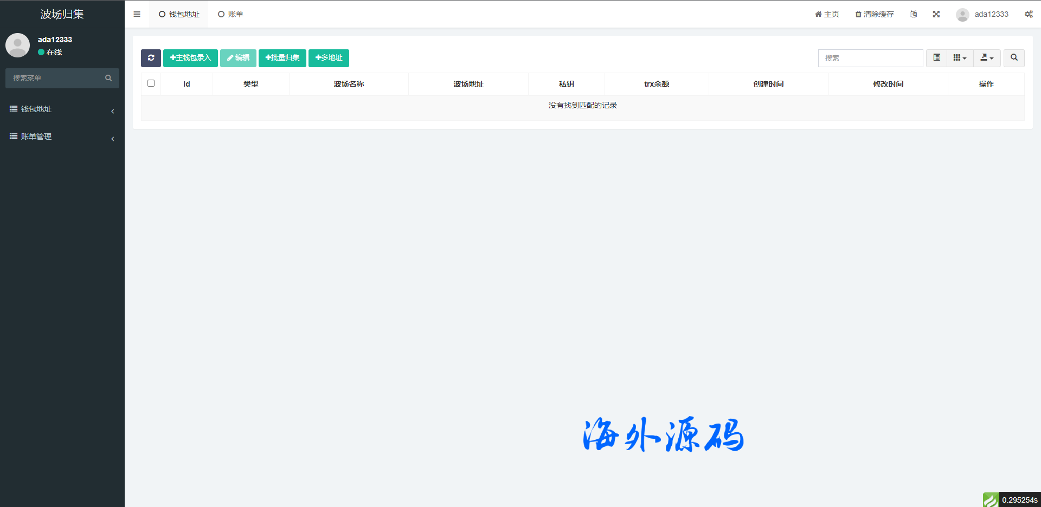Toggle card view list icon
1041x507 pixels.
tap(936, 58)
